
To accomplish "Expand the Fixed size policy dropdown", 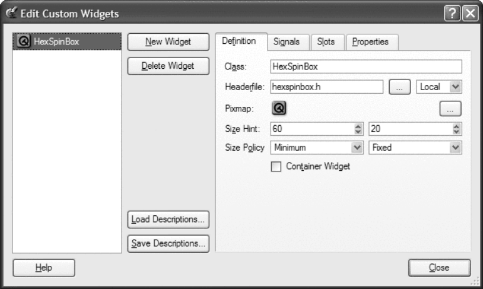I will click(x=415, y=148).
